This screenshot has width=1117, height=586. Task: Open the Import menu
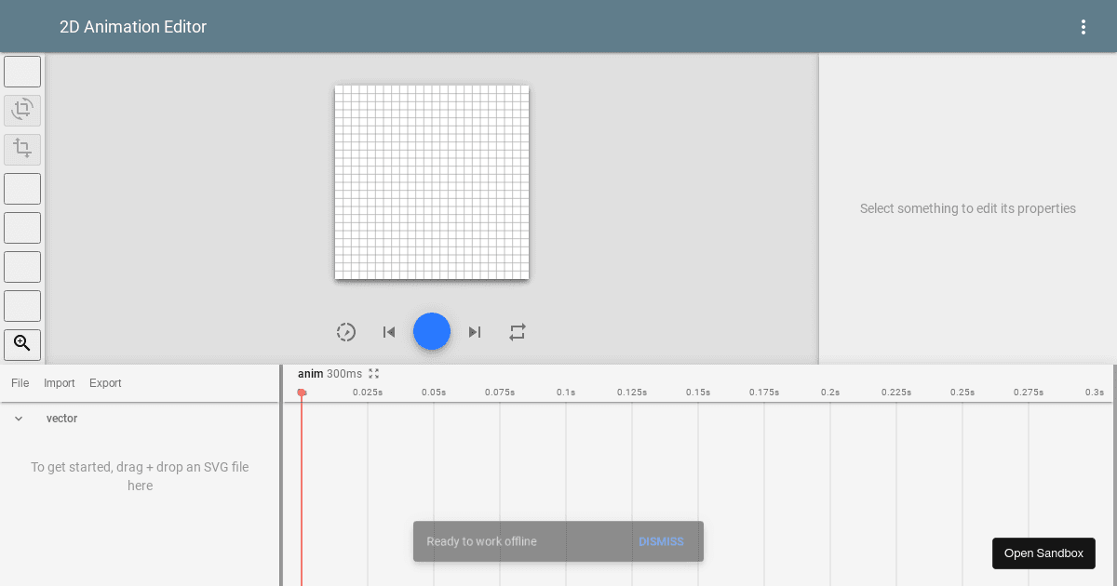point(60,383)
